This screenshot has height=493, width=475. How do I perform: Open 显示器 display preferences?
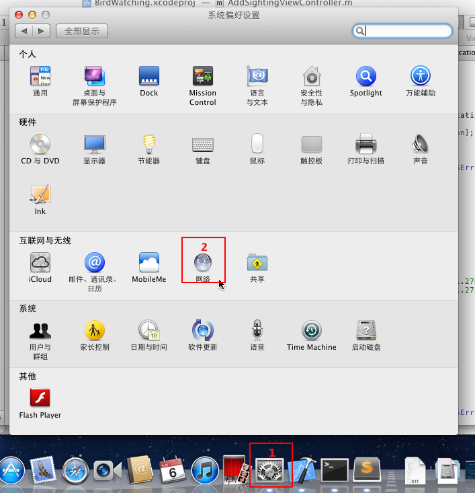coord(95,149)
